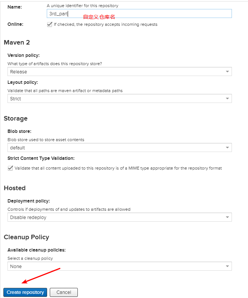Click the Blob store dropdown arrow icon
This screenshot has width=248, height=298.
tap(227, 148)
